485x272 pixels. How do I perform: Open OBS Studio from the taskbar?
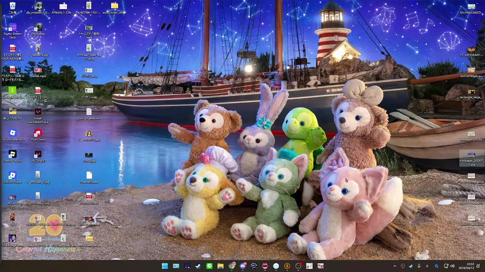298,266
